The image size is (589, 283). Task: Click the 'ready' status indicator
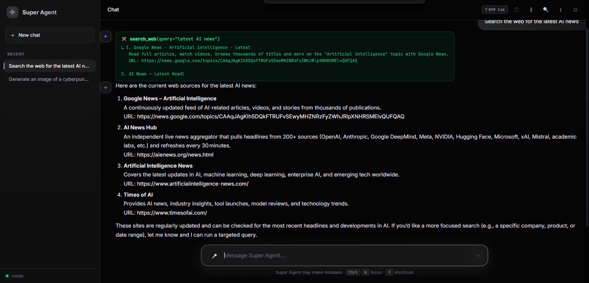(15, 276)
